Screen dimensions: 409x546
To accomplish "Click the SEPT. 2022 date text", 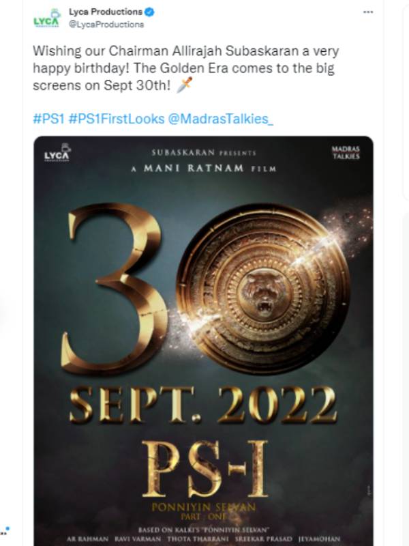I will [202, 405].
